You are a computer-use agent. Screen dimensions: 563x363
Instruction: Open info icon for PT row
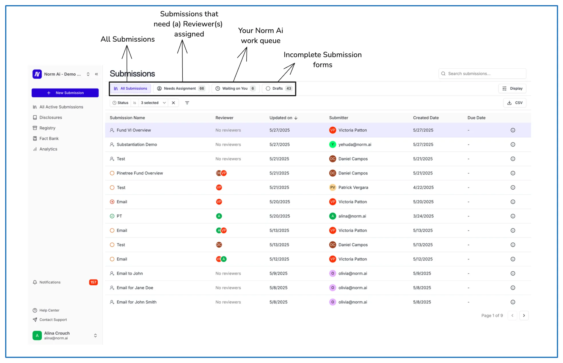tap(513, 216)
